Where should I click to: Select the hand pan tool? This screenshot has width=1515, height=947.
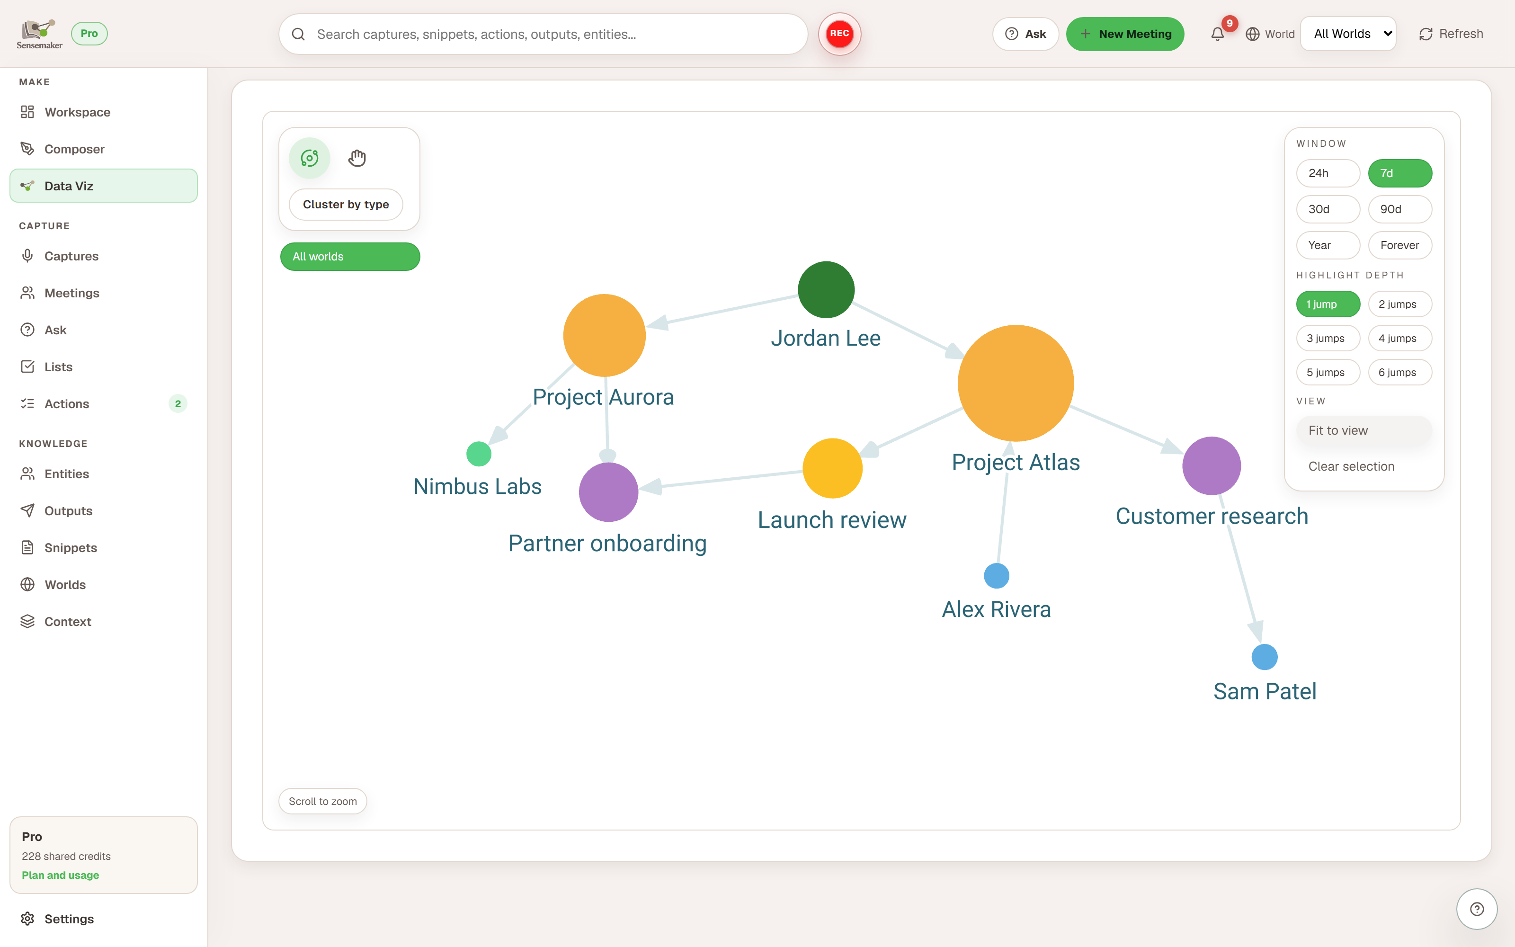(x=357, y=158)
